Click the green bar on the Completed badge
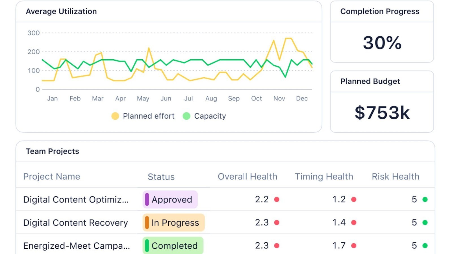Image resolution: width=452 pixels, height=254 pixels. click(147, 246)
